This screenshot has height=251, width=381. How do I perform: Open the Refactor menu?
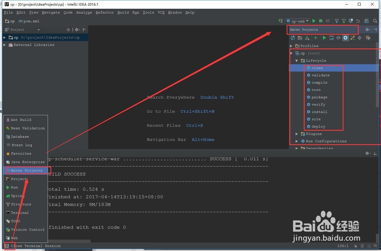(x=104, y=13)
